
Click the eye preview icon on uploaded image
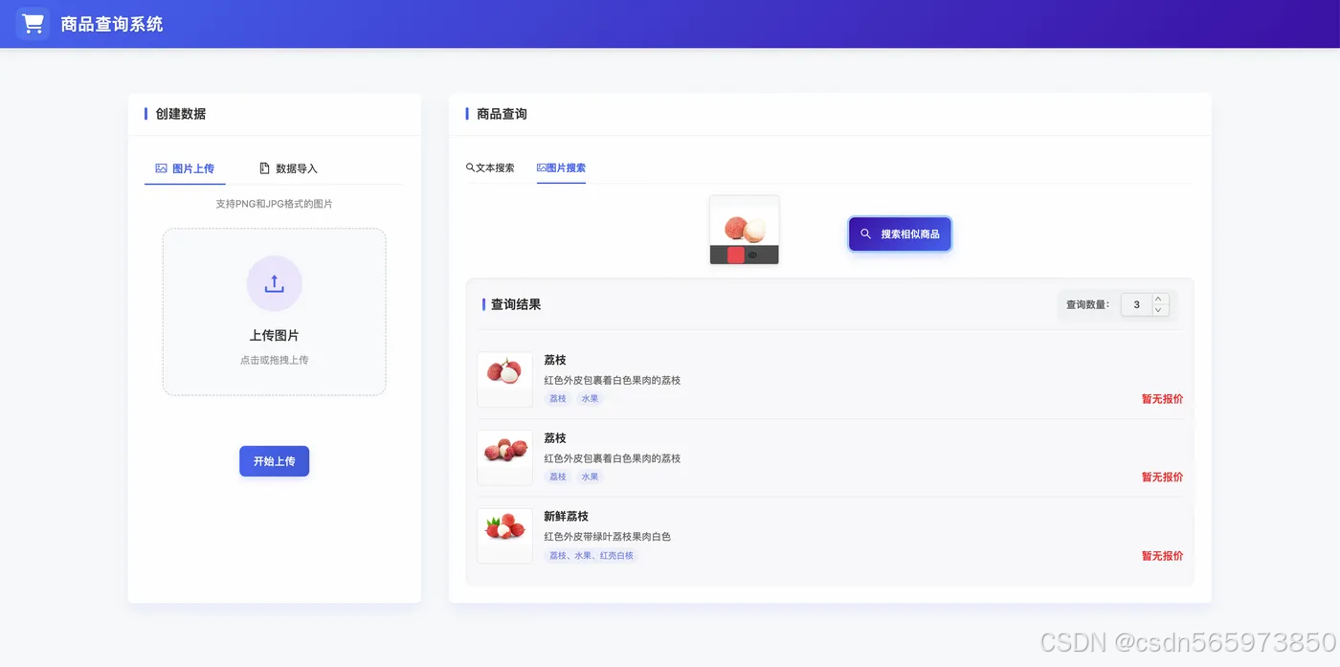click(752, 256)
